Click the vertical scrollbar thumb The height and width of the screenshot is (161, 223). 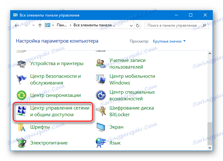click(210, 133)
